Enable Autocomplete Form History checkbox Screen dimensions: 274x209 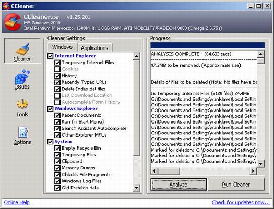click(57, 102)
